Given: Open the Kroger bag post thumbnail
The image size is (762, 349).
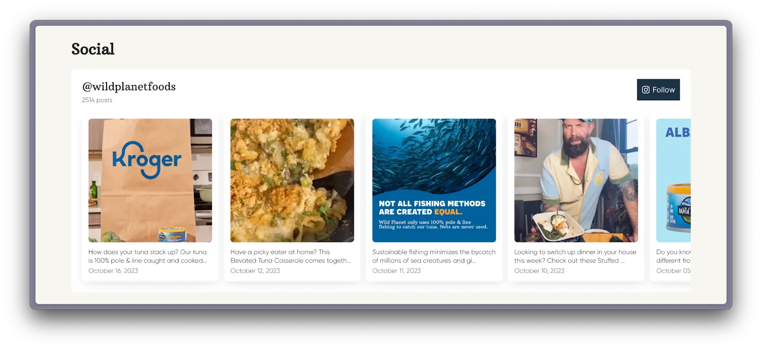Looking at the screenshot, I should click(150, 180).
